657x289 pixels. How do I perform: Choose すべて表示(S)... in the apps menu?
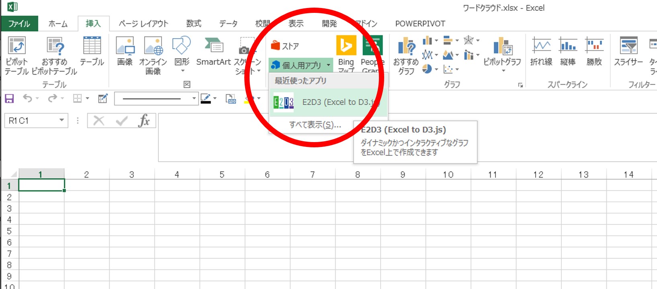315,125
